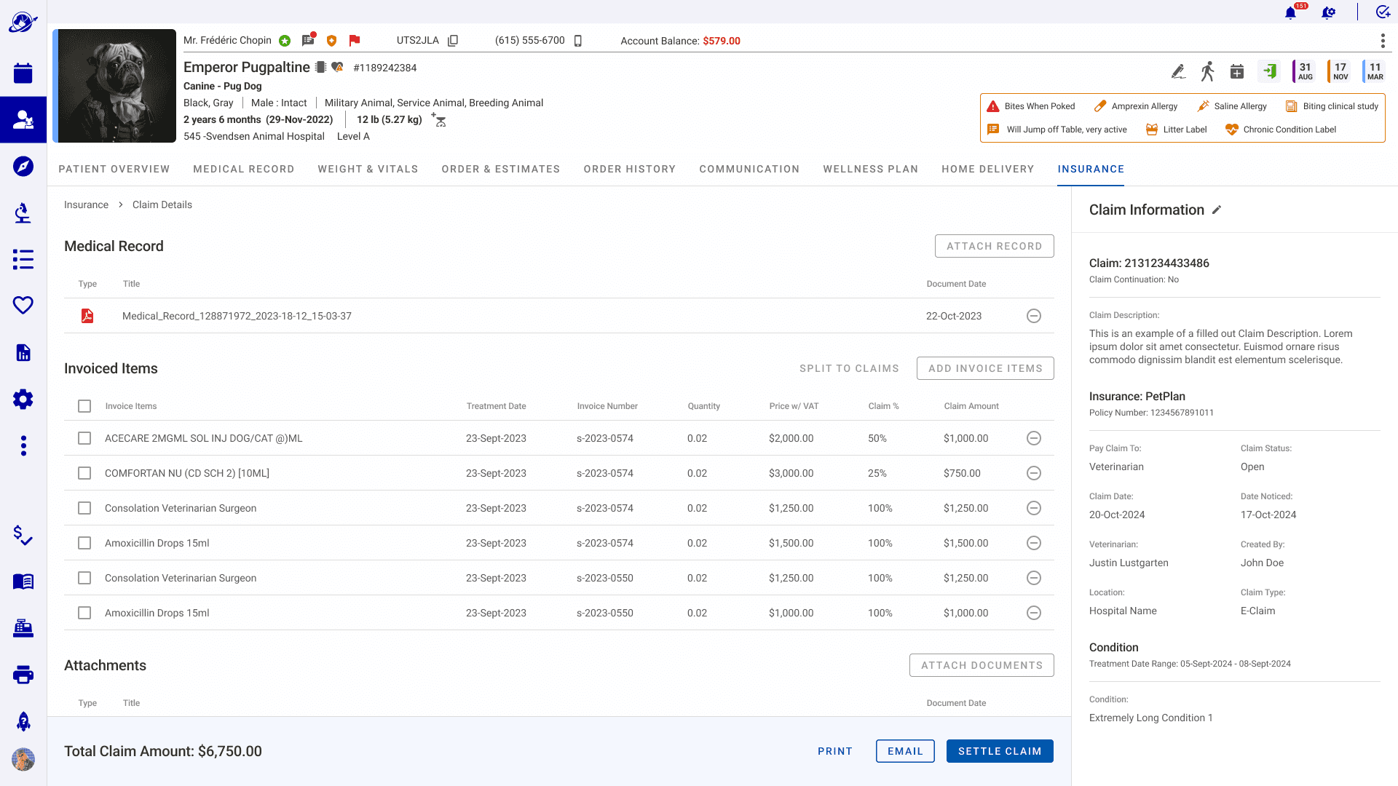Click the notifications bell icon
The height and width of the screenshot is (786, 1398).
tap(1290, 13)
